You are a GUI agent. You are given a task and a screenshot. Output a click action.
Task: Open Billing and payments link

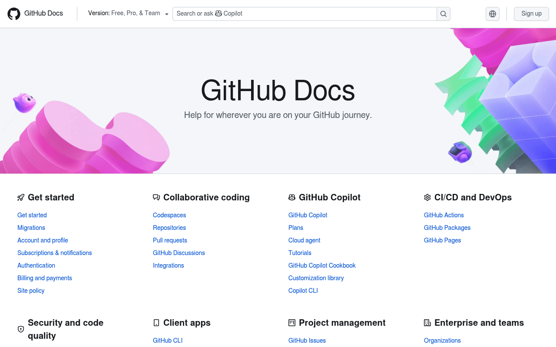(x=45, y=278)
